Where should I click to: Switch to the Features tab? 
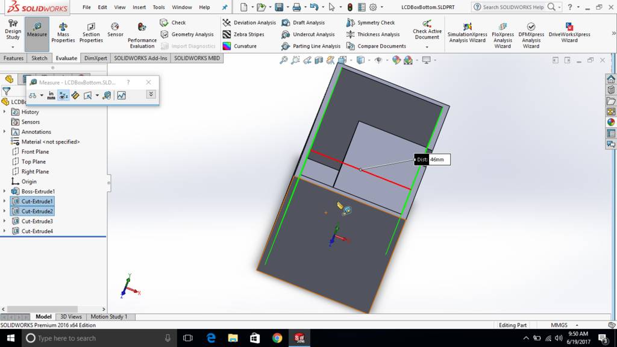click(x=13, y=58)
